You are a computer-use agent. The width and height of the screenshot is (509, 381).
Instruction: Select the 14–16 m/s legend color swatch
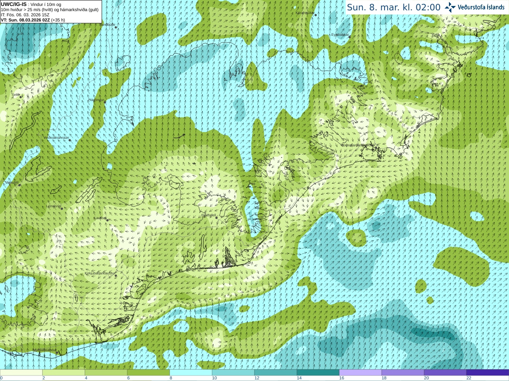pos(318,373)
